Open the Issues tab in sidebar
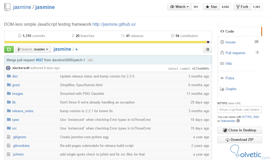This screenshot has height=160, width=271. click(x=230, y=42)
